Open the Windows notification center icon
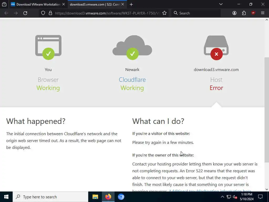This screenshot has width=269, height=202. (260, 197)
